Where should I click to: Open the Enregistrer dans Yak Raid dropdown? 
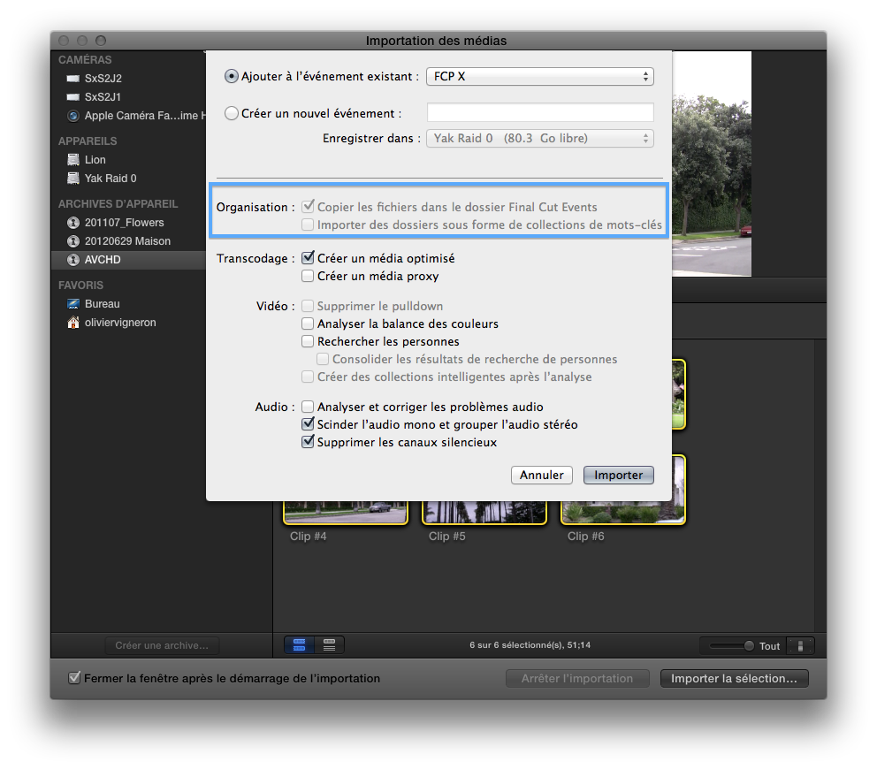(x=540, y=138)
